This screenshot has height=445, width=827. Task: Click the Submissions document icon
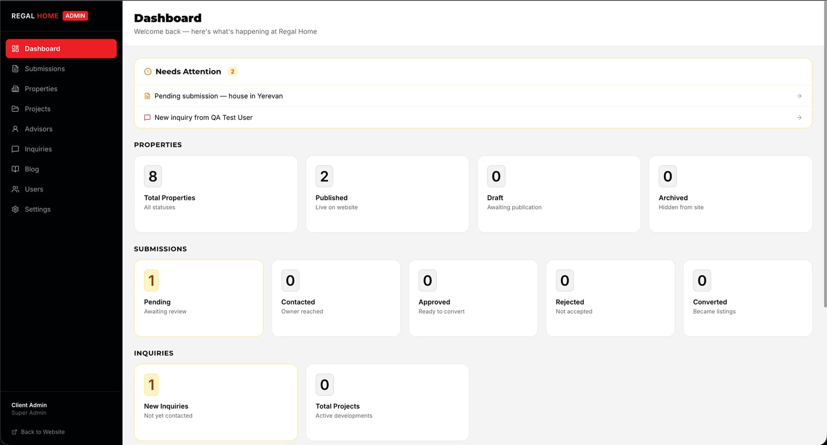(15, 69)
